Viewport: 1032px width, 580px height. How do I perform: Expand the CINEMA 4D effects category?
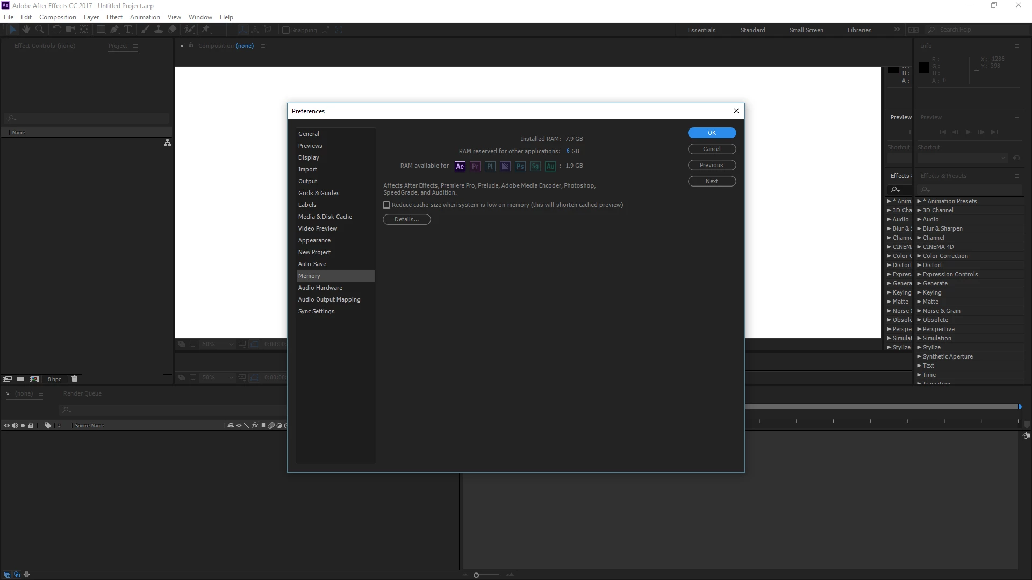pos(919,247)
